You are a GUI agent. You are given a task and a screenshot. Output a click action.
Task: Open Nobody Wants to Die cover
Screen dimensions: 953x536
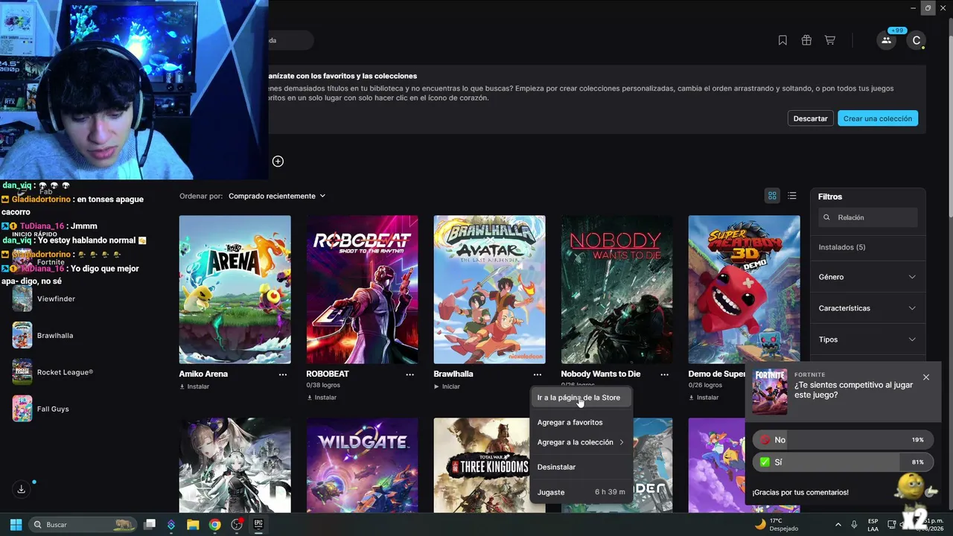(x=617, y=290)
